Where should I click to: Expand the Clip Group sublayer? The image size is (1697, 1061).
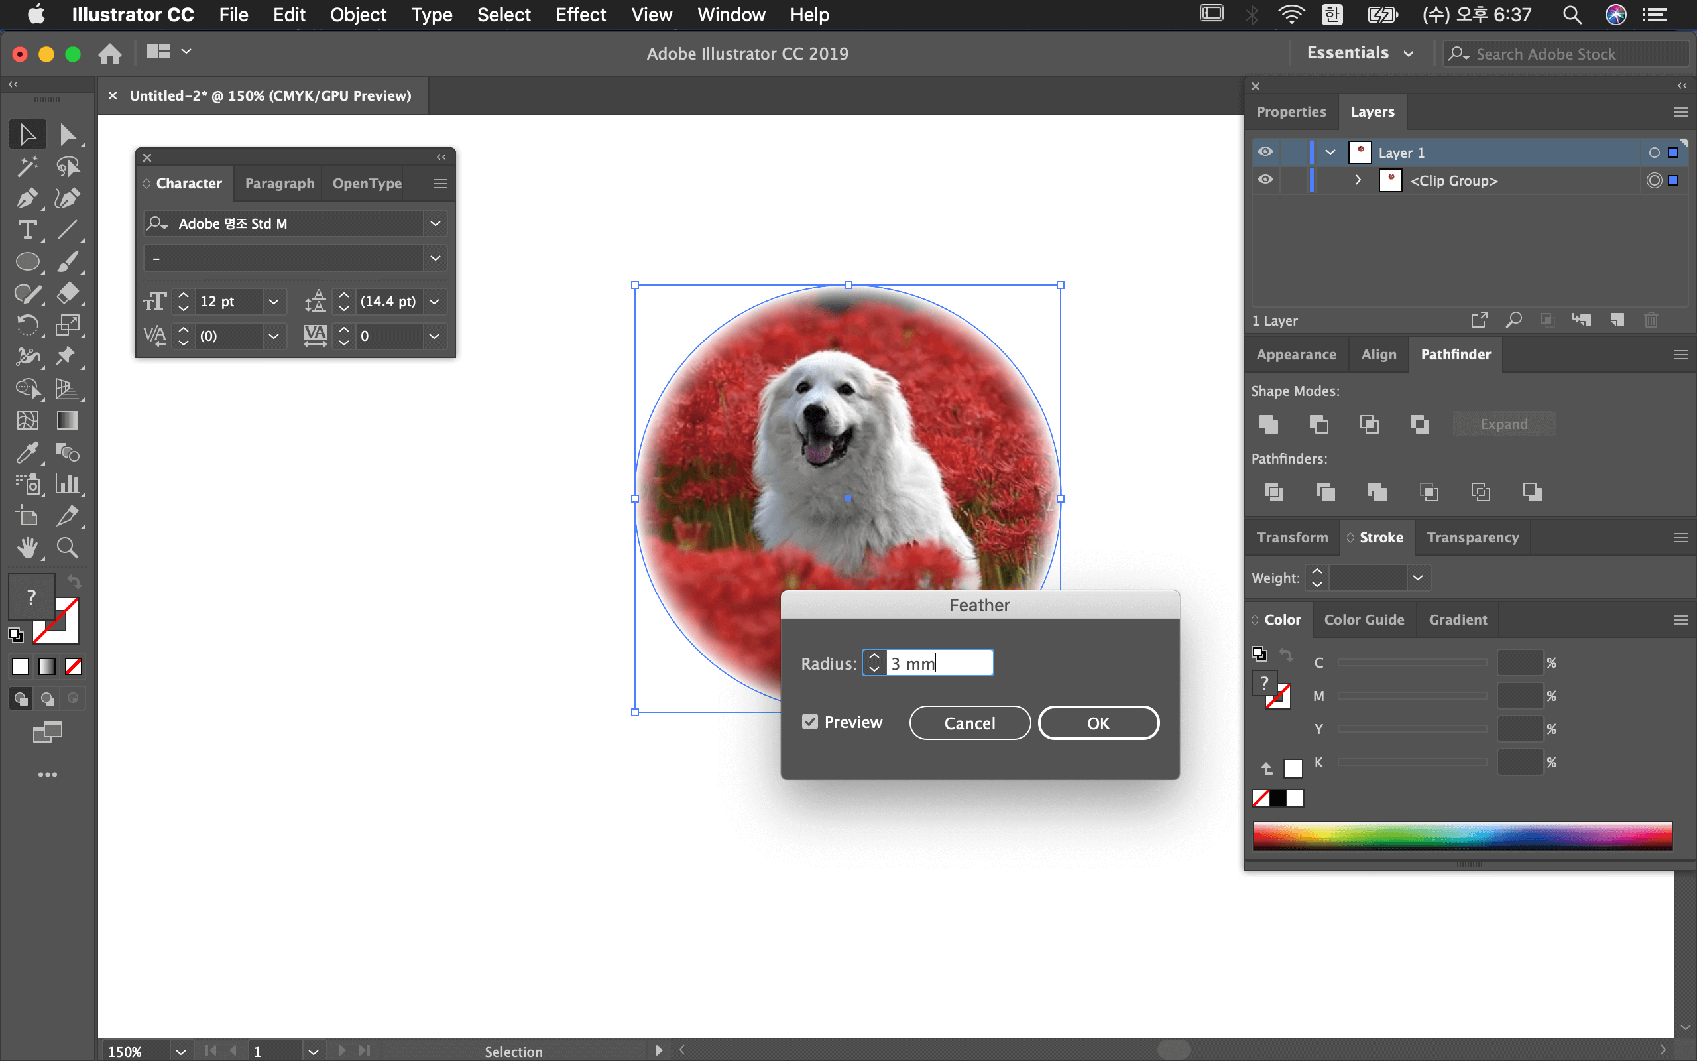point(1358,180)
